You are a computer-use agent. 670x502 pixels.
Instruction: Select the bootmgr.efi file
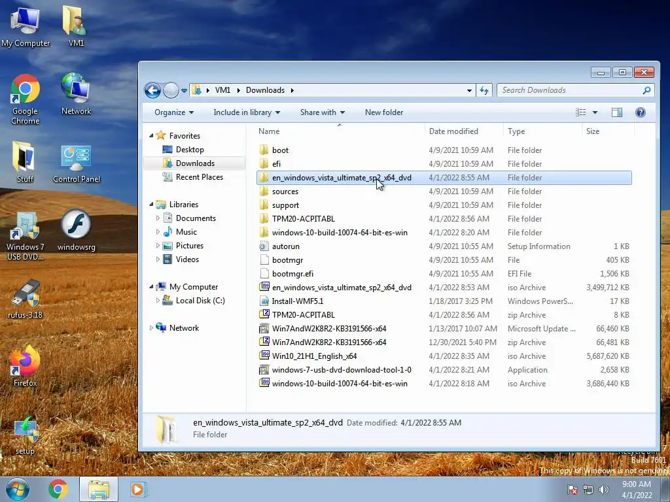pyautogui.click(x=444, y=274)
